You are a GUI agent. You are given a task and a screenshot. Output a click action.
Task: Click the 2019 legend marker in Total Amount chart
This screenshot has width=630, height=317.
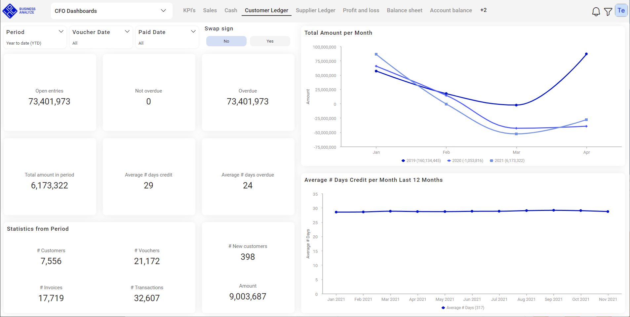[x=403, y=161]
